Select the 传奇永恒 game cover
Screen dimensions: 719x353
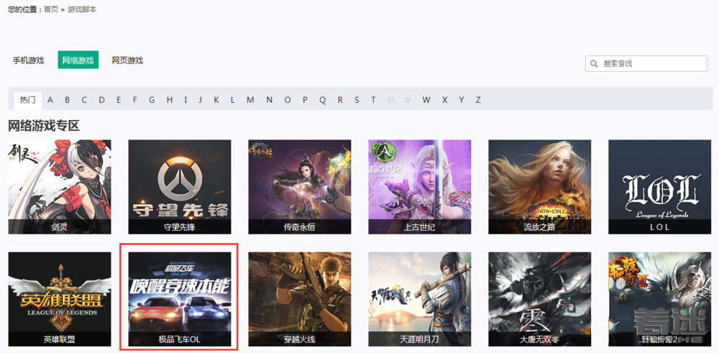click(x=300, y=186)
